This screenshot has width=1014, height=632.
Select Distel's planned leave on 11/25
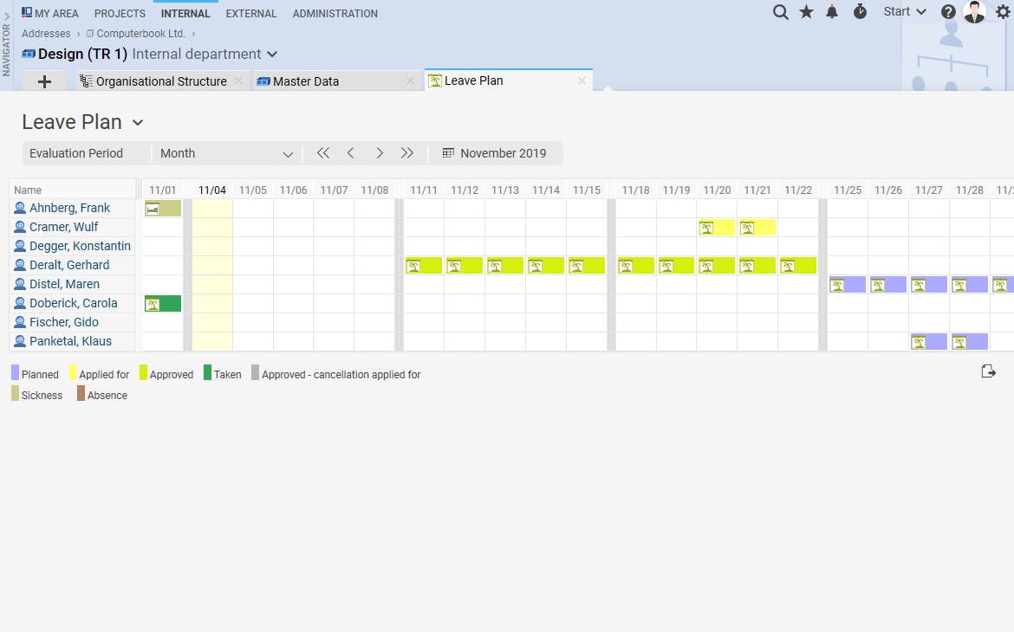[848, 284]
